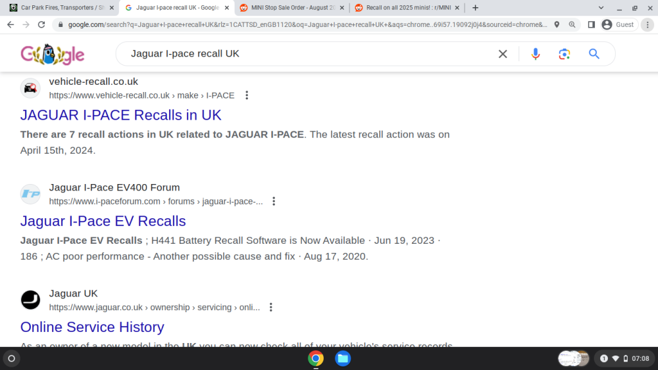Click the vehicle-recall.co.uk site name

93,81
